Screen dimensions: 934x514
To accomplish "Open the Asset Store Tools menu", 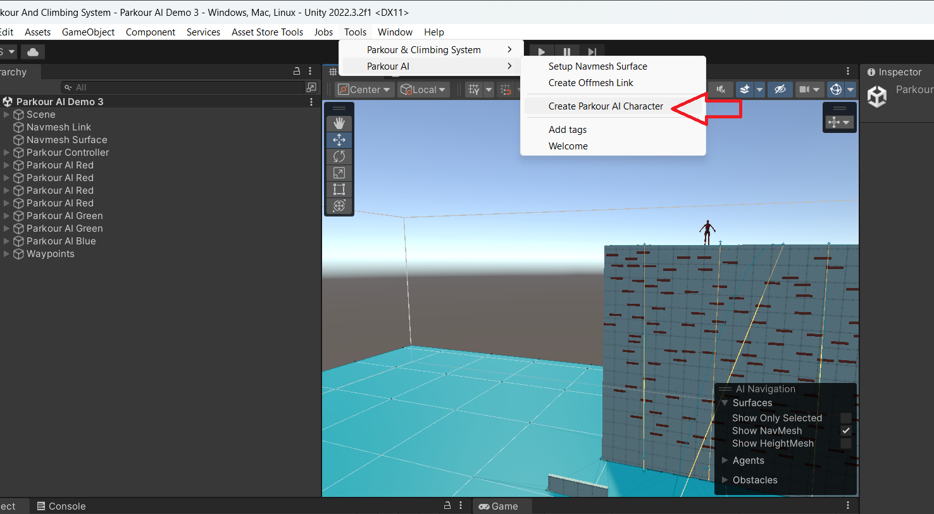I will pyautogui.click(x=267, y=32).
